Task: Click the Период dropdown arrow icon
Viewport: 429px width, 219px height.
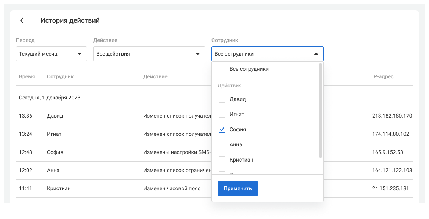Action: [80, 54]
